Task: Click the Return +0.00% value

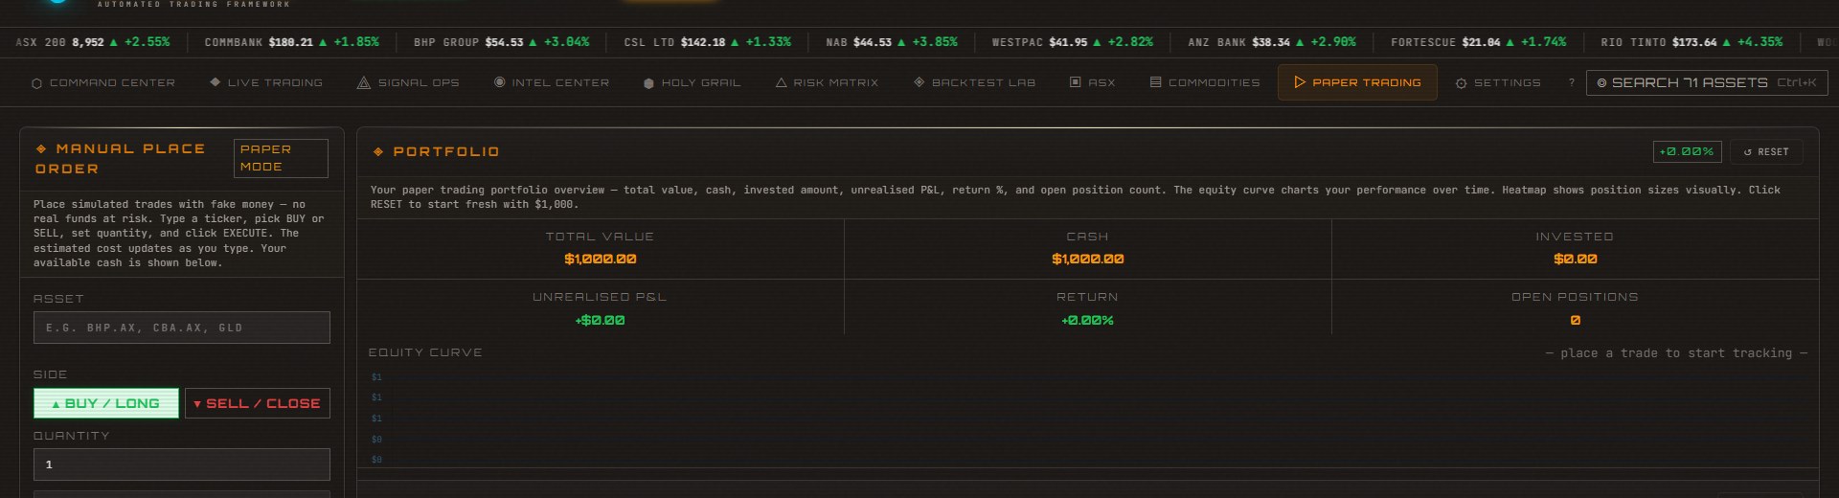Action: [1088, 320]
